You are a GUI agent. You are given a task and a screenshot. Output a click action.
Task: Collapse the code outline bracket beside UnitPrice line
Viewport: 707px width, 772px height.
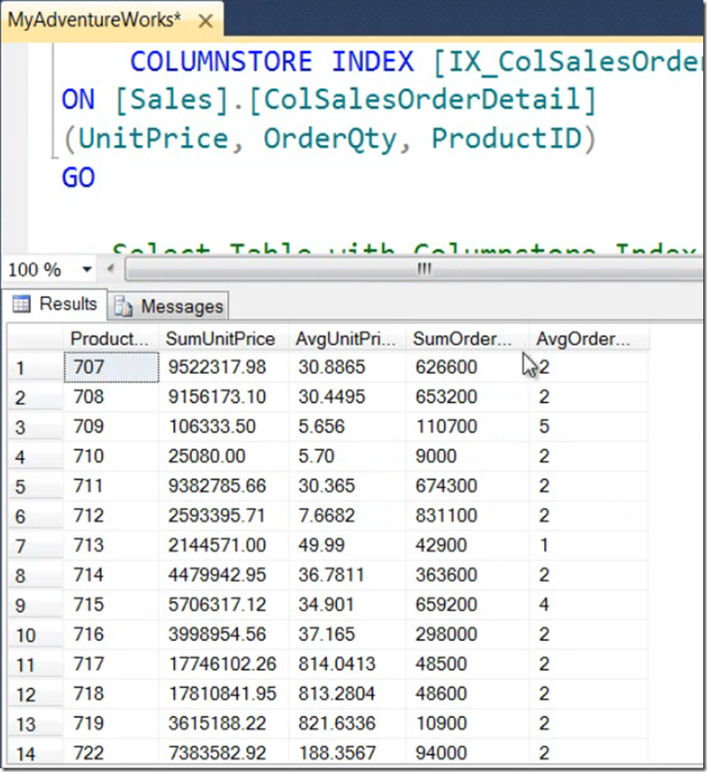tap(54, 102)
